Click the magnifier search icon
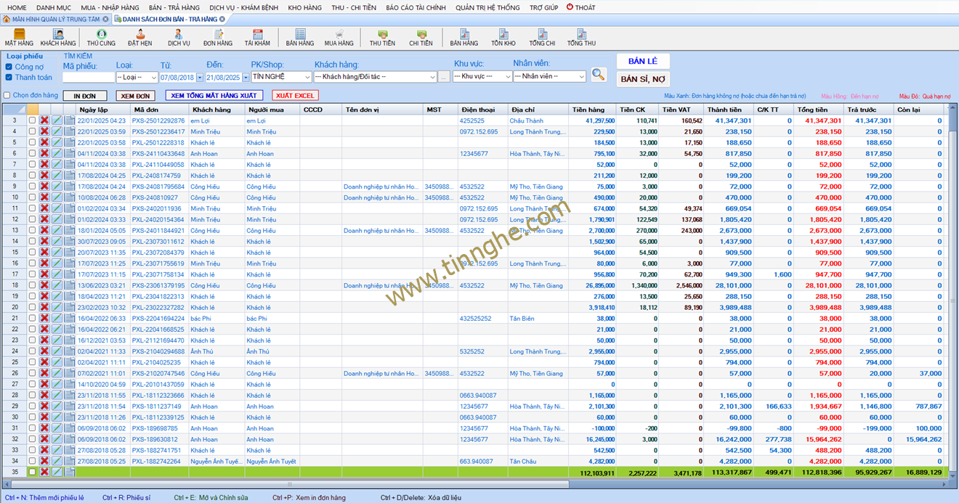Image resolution: width=959 pixels, height=503 pixels. tap(598, 75)
